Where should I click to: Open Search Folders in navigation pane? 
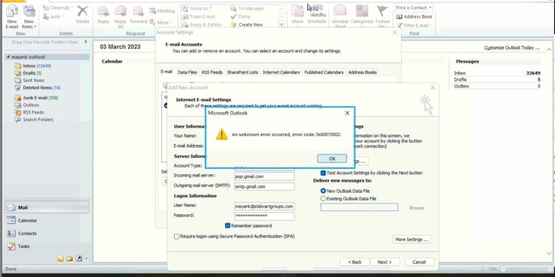click(33, 120)
